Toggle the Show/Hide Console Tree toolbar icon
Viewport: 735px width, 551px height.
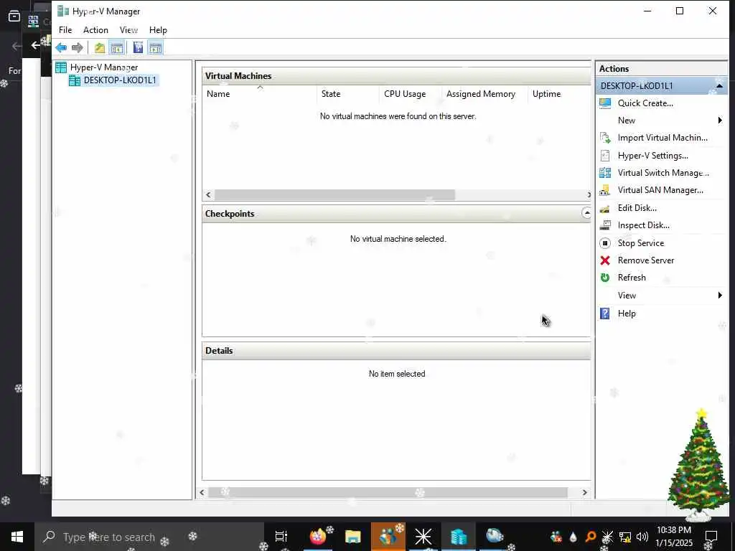pos(117,47)
